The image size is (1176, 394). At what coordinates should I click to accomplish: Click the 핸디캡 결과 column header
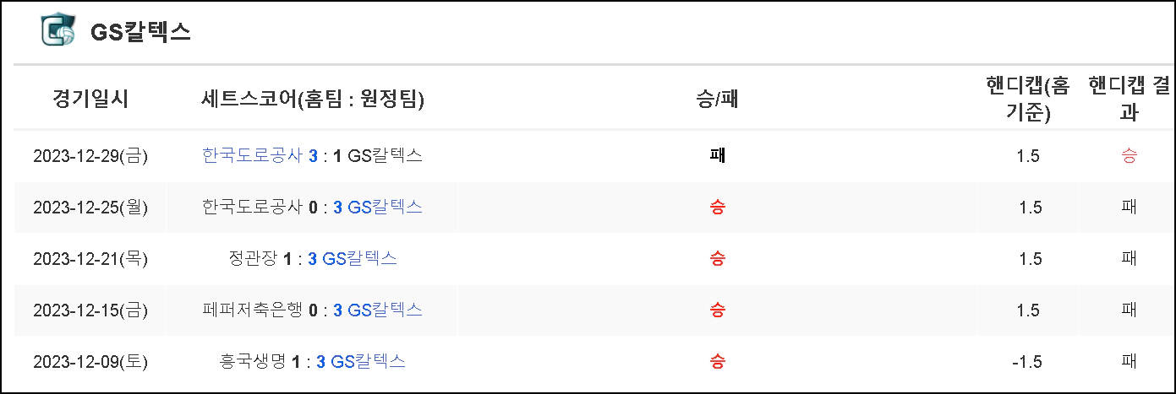(1129, 99)
